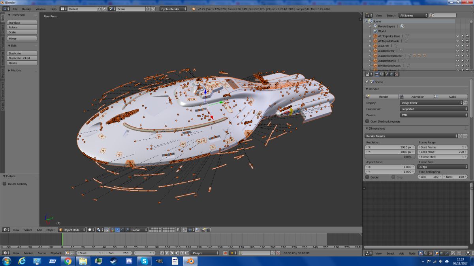Screen dimensions: 474x266
Task: Click the AuxCraft object mesh icon
Action: pyautogui.click(x=375, y=46)
